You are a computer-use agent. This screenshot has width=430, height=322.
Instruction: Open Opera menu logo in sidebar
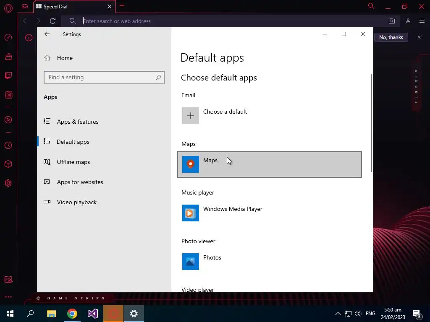pos(8,8)
